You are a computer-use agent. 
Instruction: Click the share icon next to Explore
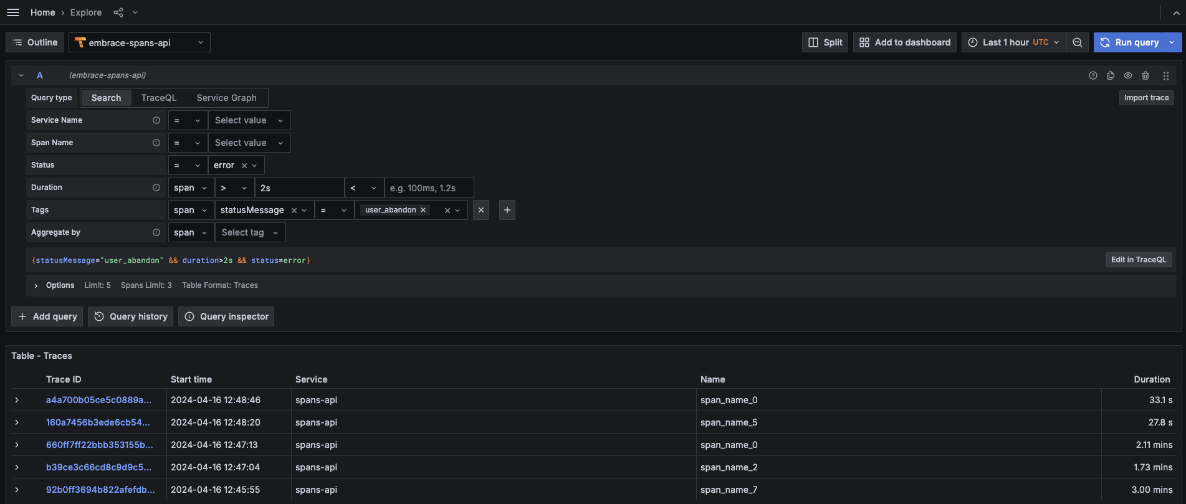[x=118, y=12]
